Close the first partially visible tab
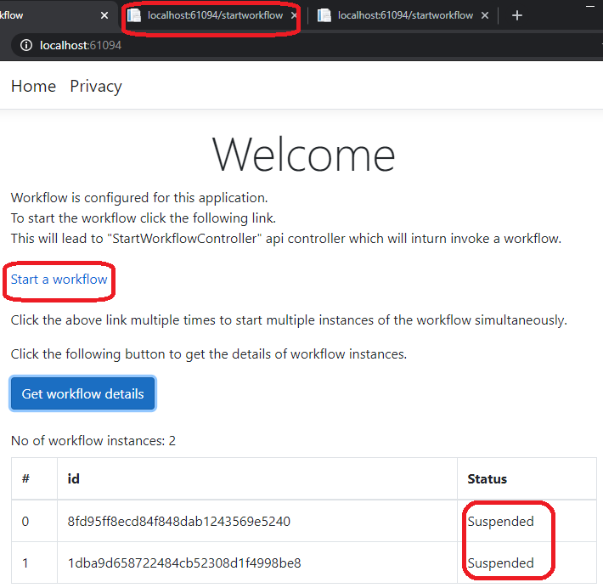603x588 pixels. point(104,15)
